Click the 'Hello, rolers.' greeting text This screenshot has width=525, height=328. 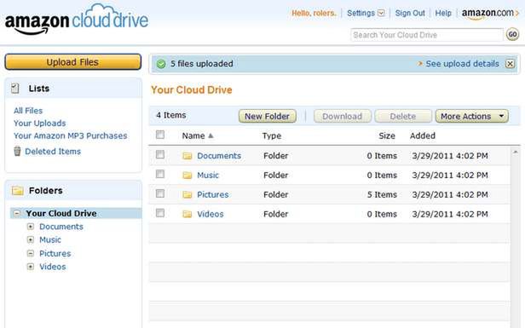[314, 13]
